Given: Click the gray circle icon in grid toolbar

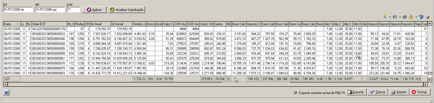Looking at the screenshot, I should [405, 17].
